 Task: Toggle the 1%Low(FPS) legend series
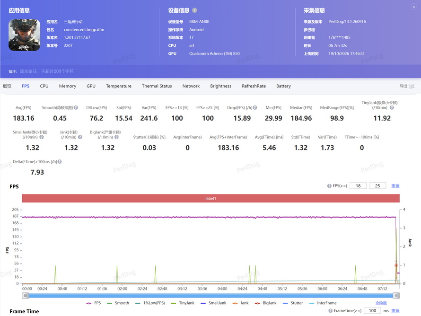click(x=150, y=303)
